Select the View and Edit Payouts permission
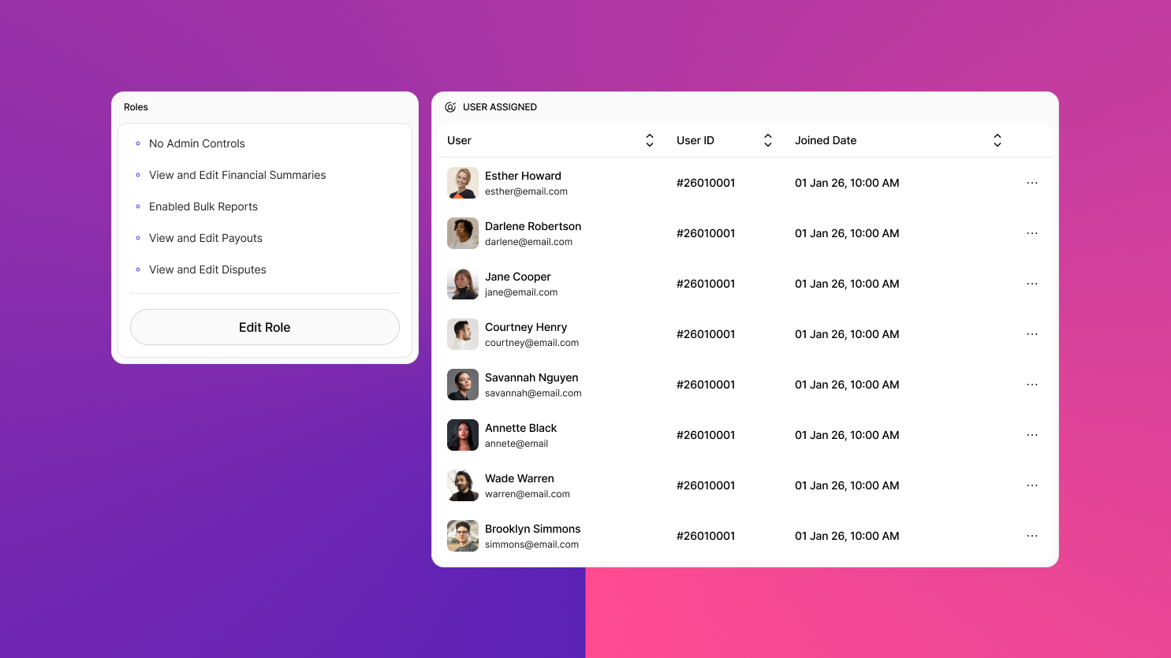The image size is (1171, 658). [206, 238]
